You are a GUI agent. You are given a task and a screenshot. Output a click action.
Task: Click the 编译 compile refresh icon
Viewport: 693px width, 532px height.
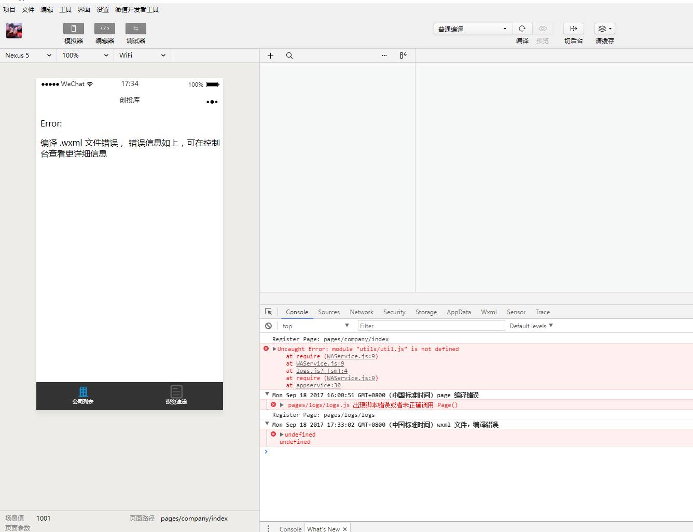click(x=522, y=29)
